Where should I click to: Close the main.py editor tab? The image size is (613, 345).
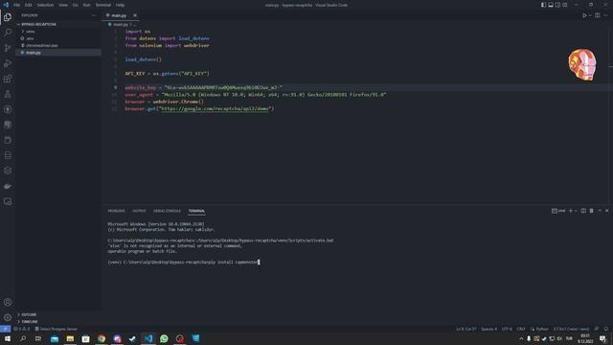[135, 15]
